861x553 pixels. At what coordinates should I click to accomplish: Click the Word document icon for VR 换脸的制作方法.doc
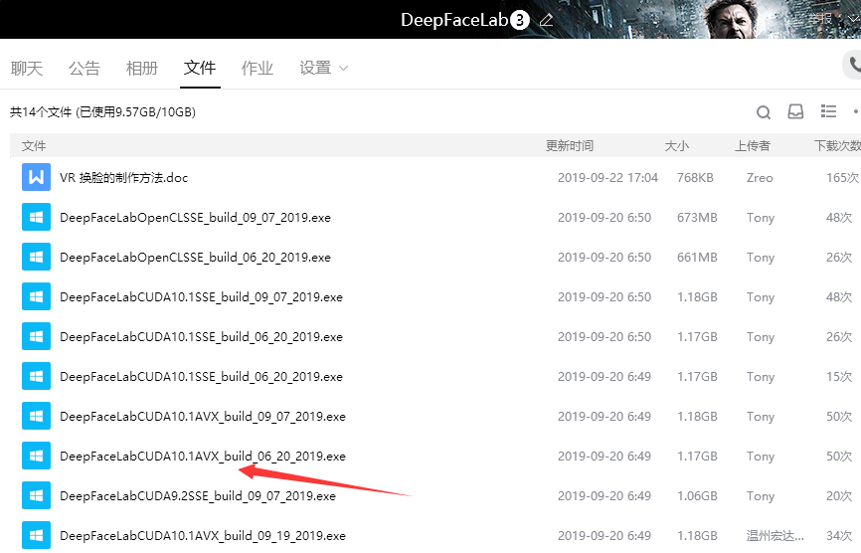click(36, 177)
